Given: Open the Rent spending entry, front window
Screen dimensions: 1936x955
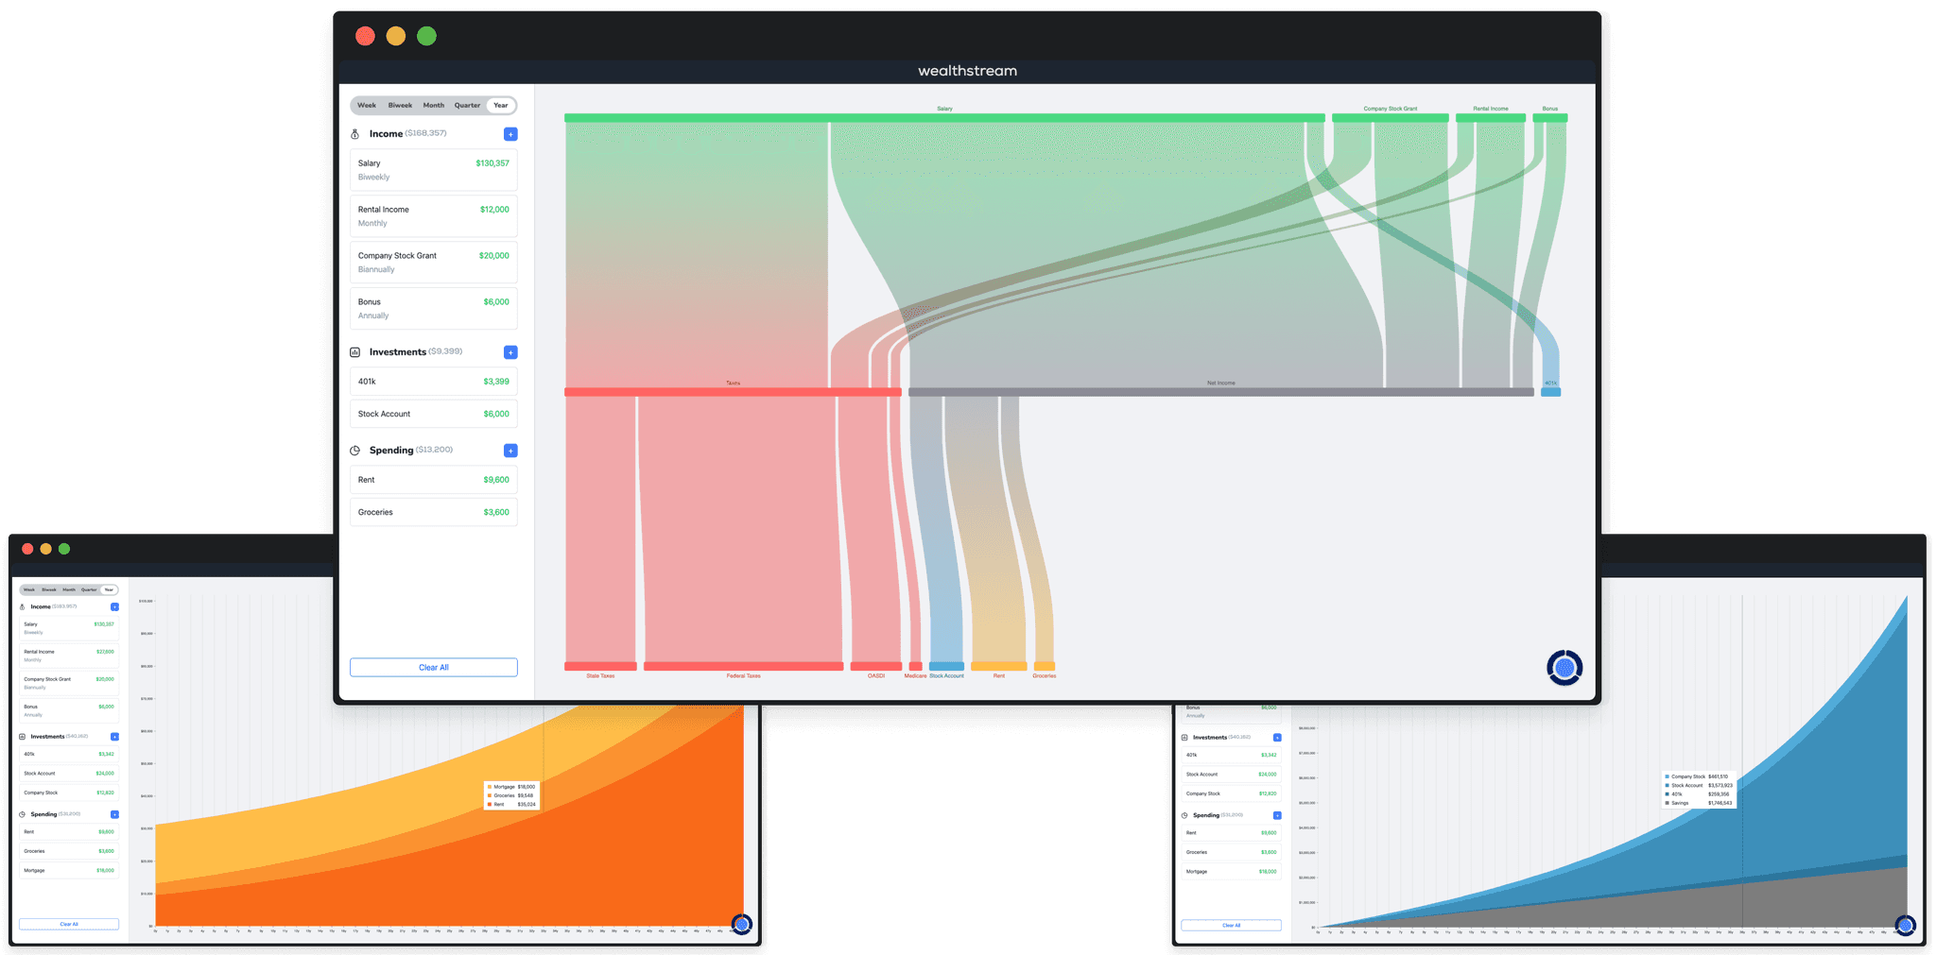Looking at the screenshot, I should pyautogui.click(x=434, y=480).
